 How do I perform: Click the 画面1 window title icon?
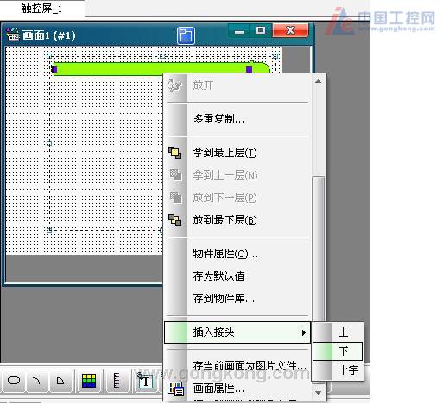click(x=13, y=35)
